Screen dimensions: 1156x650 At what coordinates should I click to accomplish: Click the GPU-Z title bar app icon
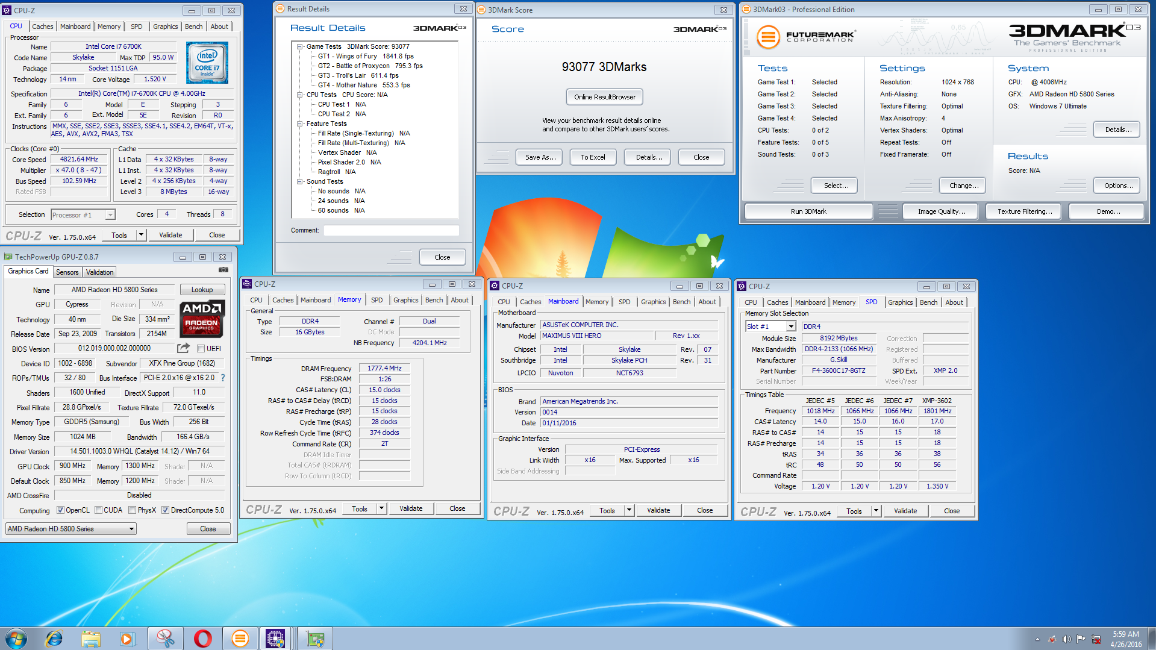tap(8, 257)
